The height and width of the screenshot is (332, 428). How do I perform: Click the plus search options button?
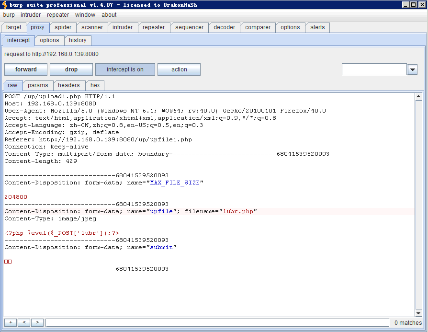11,322
